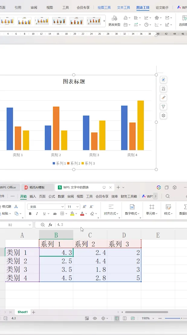
Task: Add new sheet with plus icon
Action: tap(34, 312)
